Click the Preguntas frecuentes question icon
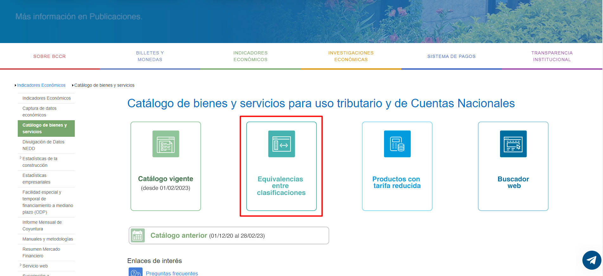The width and height of the screenshot is (603, 276). [136, 273]
